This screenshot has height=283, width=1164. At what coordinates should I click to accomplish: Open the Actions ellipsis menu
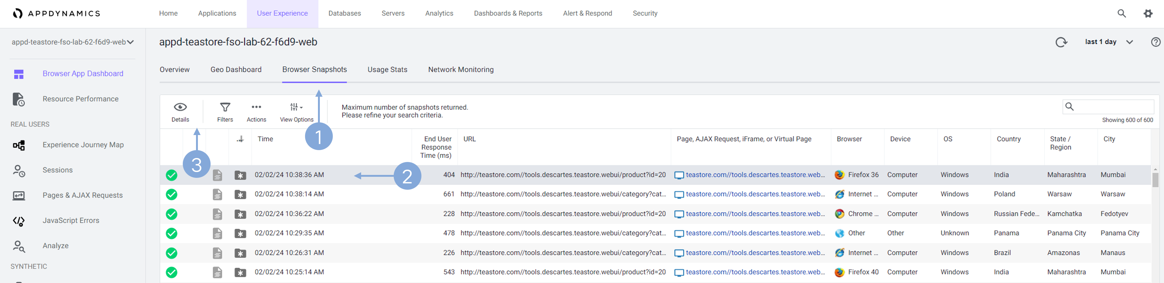[x=256, y=108]
